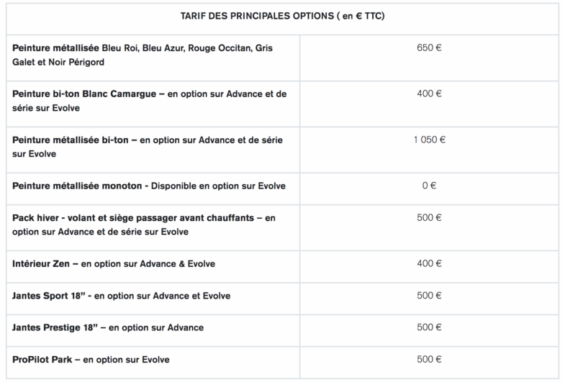Click the 500 € price for Jantes Sport
The image size is (565, 382).
429,296
